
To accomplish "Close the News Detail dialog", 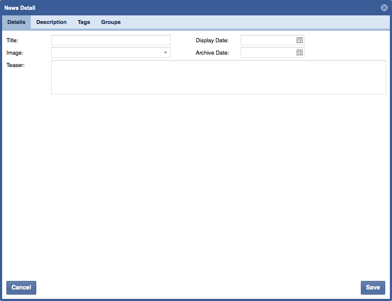I will pos(384,8).
